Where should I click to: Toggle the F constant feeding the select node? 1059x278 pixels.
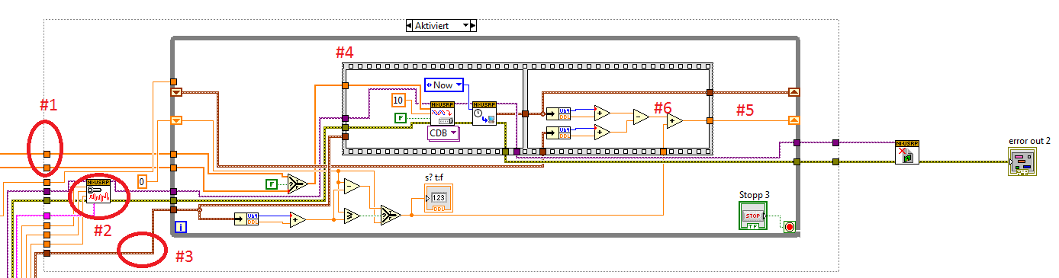[x=271, y=184]
